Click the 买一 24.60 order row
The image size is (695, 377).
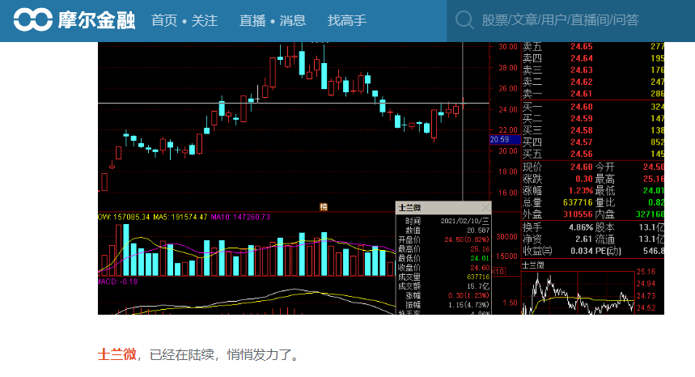coord(593,107)
